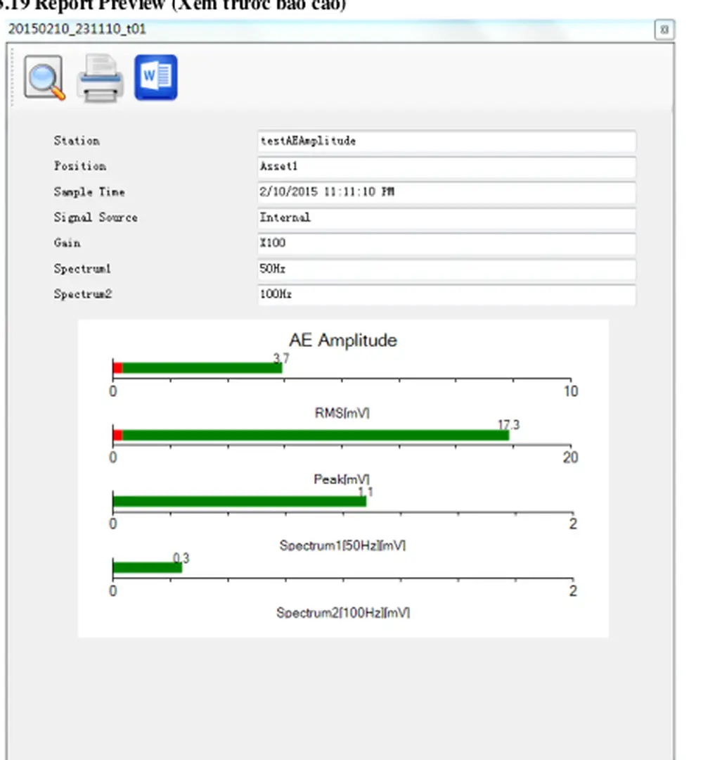Close the report preview window

pos(664,30)
